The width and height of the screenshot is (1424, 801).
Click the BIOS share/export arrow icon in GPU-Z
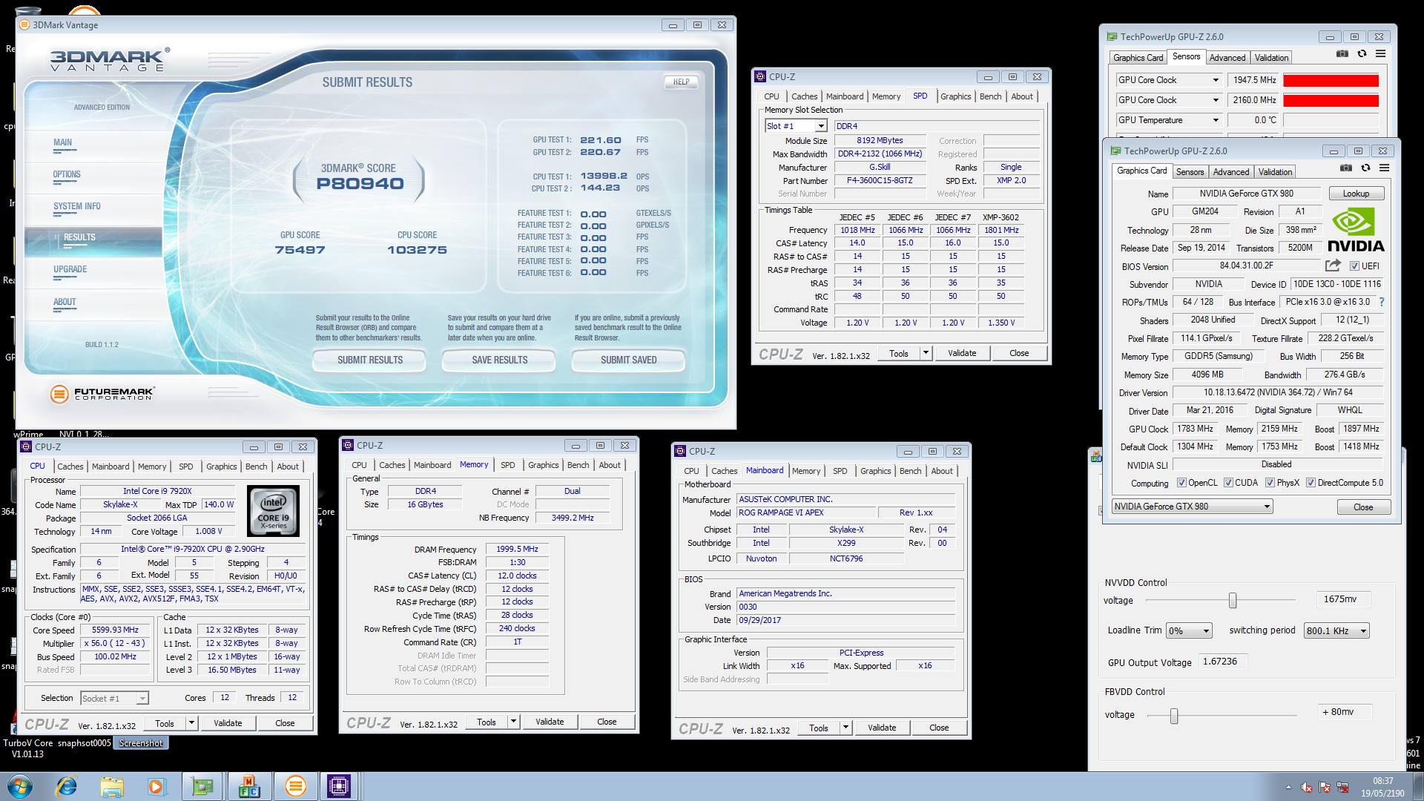point(1333,266)
